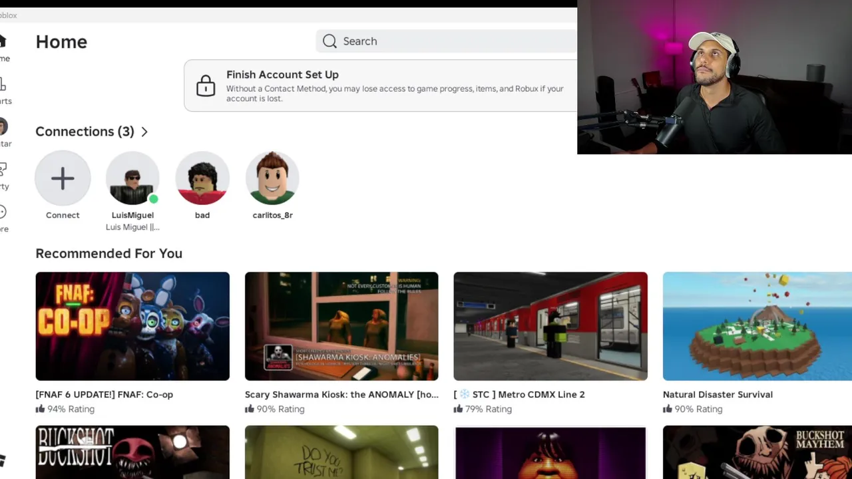Open the Finish Account Set Up banner
Viewport: 852px width, 479px height.
click(x=381, y=86)
